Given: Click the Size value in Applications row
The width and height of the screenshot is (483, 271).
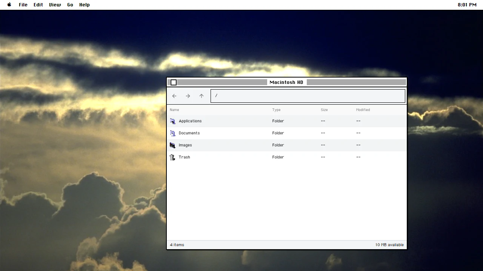Looking at the screenshot, I should (x=323, y=121).
